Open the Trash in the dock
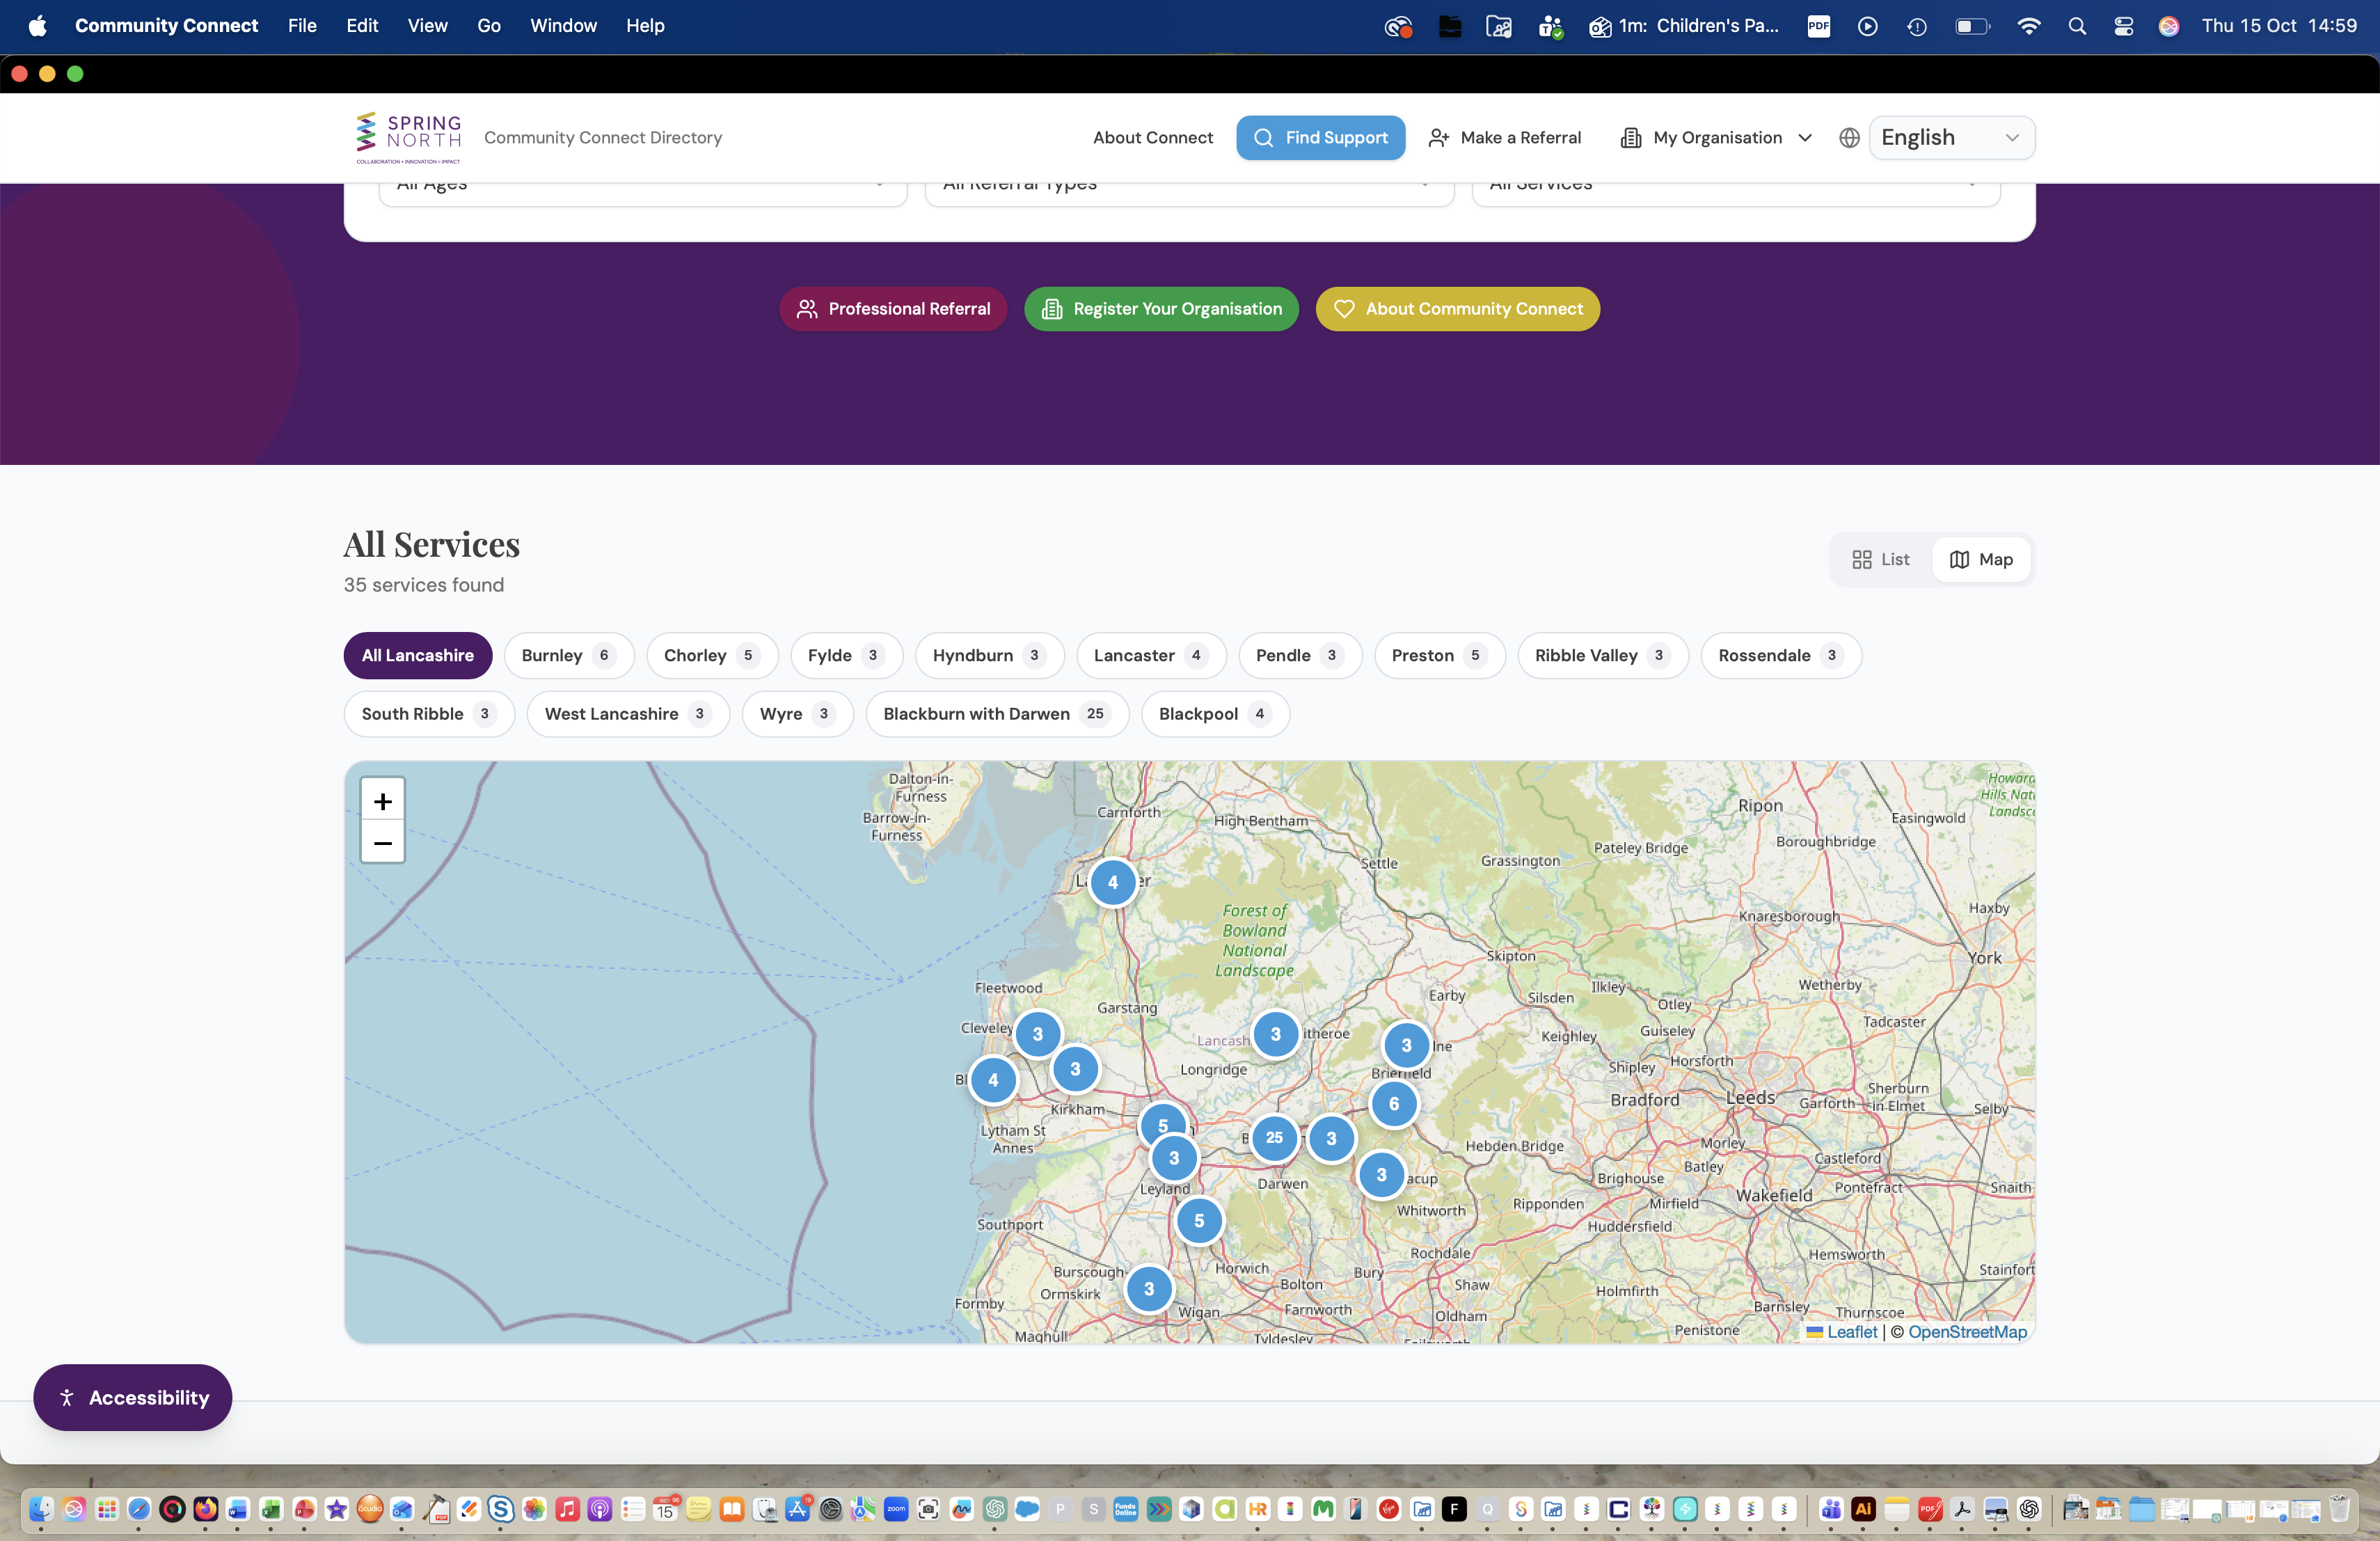2380x1541 pixels. coord(2339,1509)
